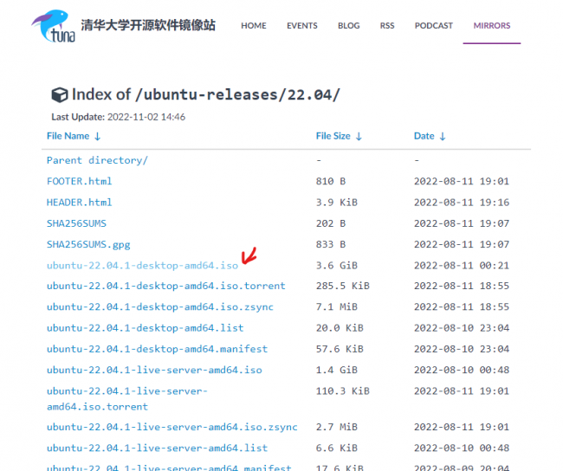Download live-server-amd64.iso.zsync file
The image size is (563, 471).
(x=172, y=427)
